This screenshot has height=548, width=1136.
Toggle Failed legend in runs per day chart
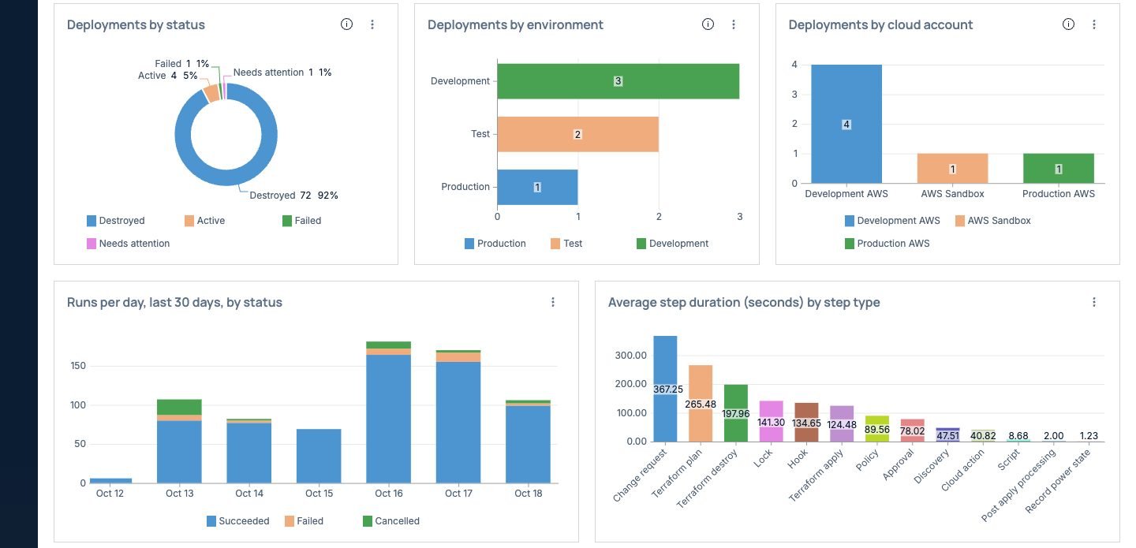click(x=304, y=521)
